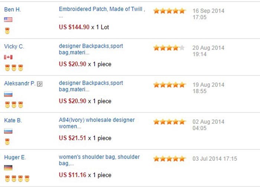This screenshot has height=188, width=260.
Task: Open Kate B. buyer profile
Action: (x=13, y=120)
